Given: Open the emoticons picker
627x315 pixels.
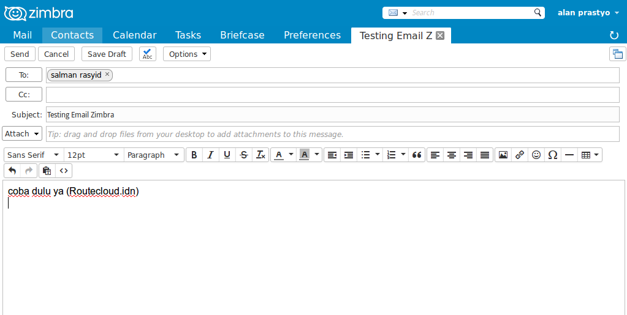Looking at the screenshot, I should (536, 155).
